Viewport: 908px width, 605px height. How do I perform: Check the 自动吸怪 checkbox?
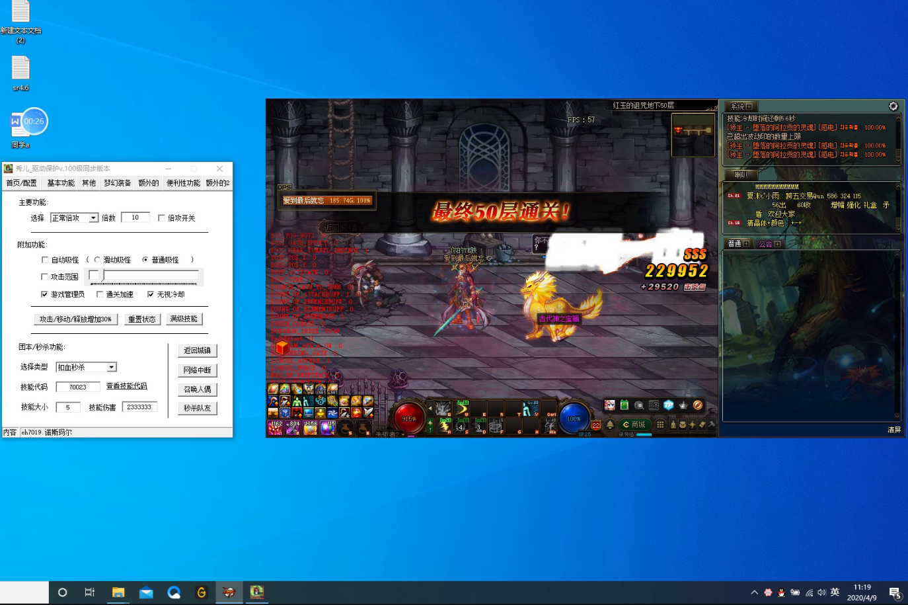pos(45,260)
